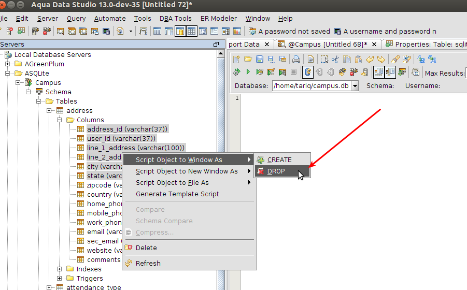
Task: Click the gray Stop execution square
Action: point(294,72)
